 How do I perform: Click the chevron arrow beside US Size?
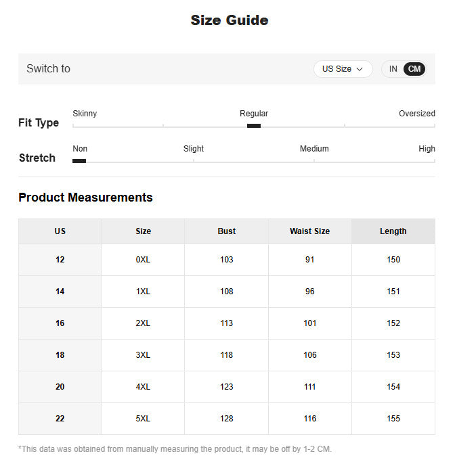(359, 69)
